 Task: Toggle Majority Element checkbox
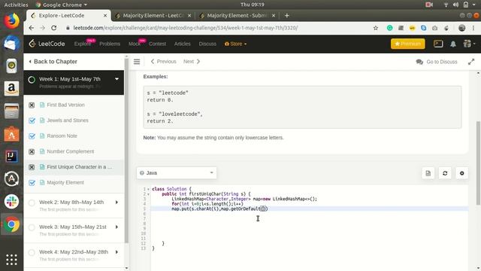[x=32, y=183]
